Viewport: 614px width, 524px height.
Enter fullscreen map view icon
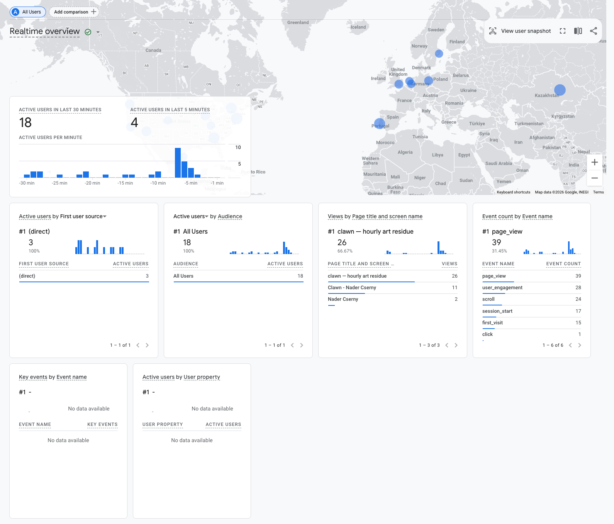pos(563,31)
